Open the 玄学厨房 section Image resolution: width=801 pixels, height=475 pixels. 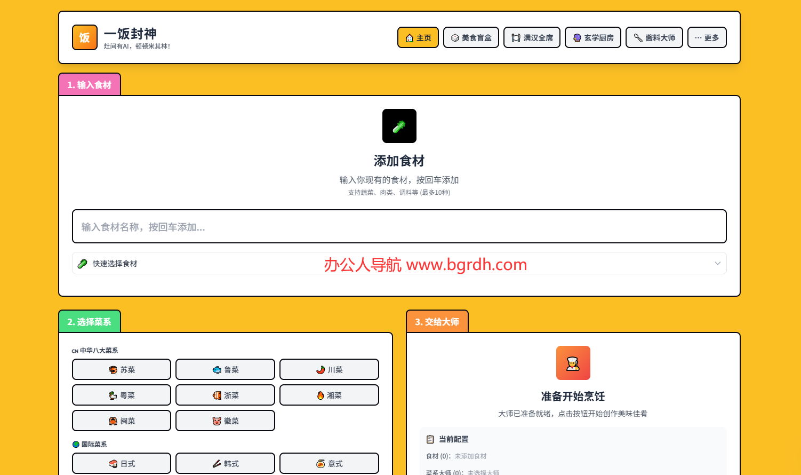tap(592, 38)
